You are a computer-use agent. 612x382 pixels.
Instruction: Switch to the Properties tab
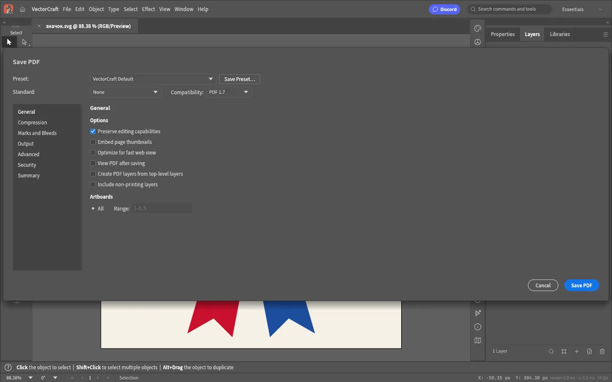click(503, 34)
